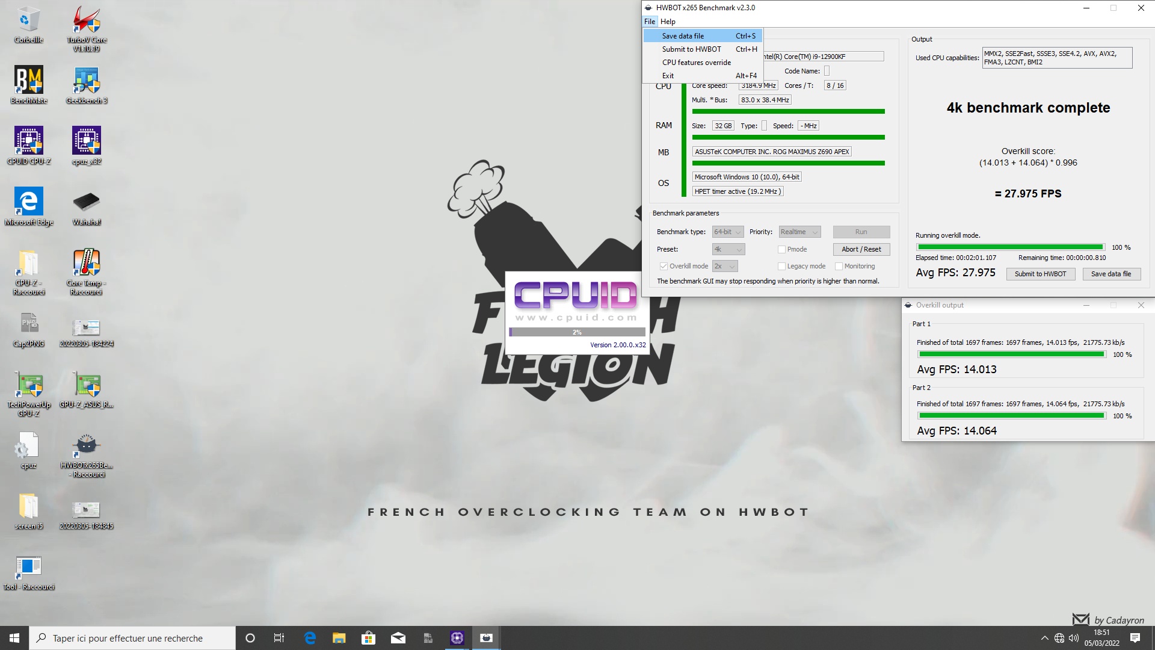Screen dimensions: 1155x650
Task: Click the RAM Size 32 GB field
Action: coord(723,126)
